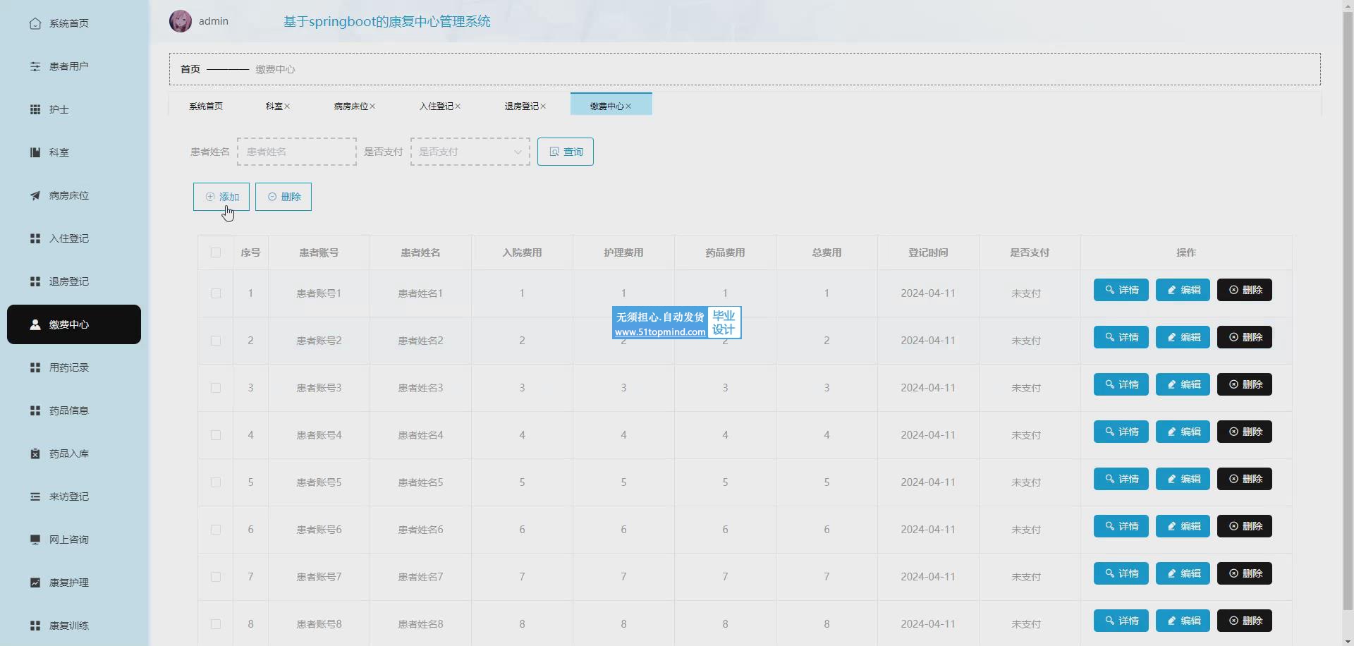Screen dimensions: 1354x646
Task: Click 删除 for row 患者账号8
Action: [1245, 621]
